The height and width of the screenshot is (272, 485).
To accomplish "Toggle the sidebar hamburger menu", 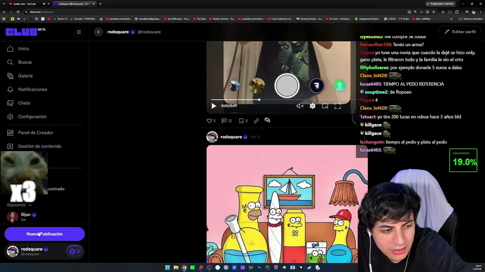I will pyautogui.click(x=79, y=32).
